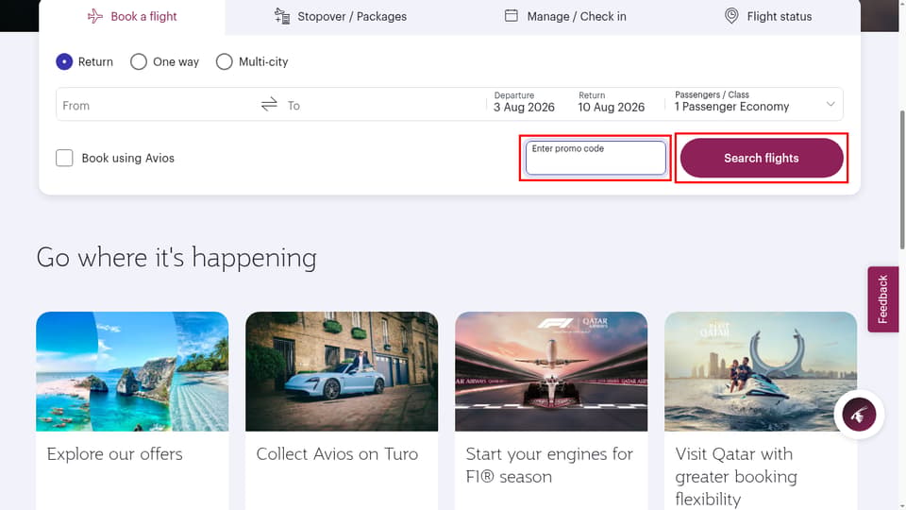Click the Search flights button
Viewport: 906px width, 510px height.
tap(762, 158)
